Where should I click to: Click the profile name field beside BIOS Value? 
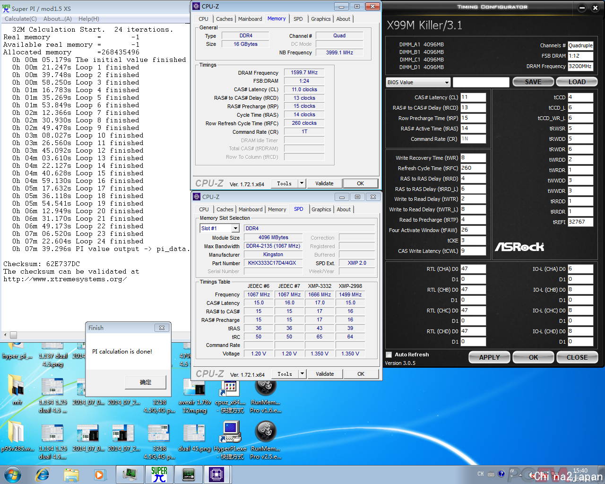[x=481, y=82]
